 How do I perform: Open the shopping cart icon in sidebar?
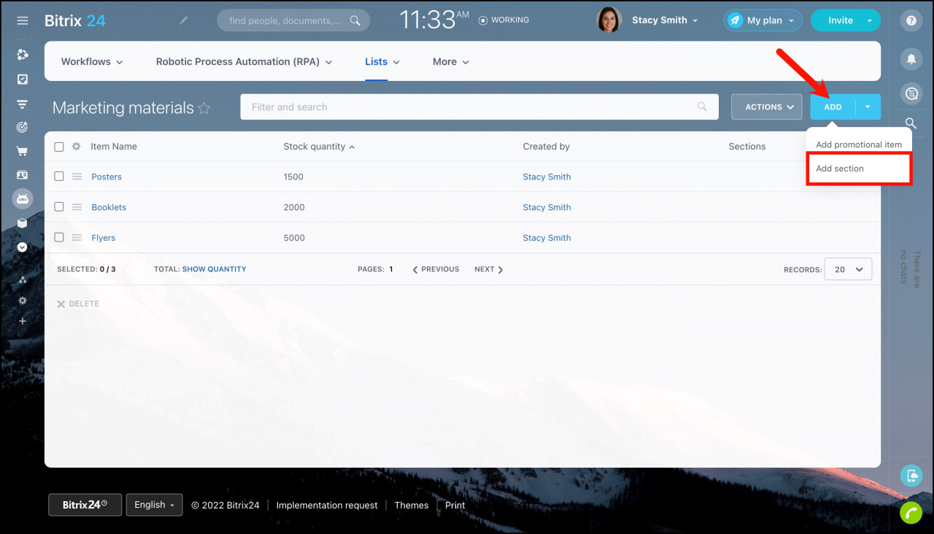pyautogui.click(x=23, y=152)
